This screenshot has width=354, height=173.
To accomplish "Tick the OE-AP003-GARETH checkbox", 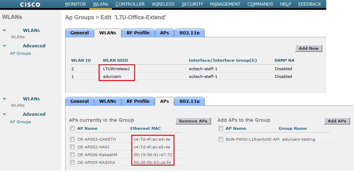I will pos(72,139).
